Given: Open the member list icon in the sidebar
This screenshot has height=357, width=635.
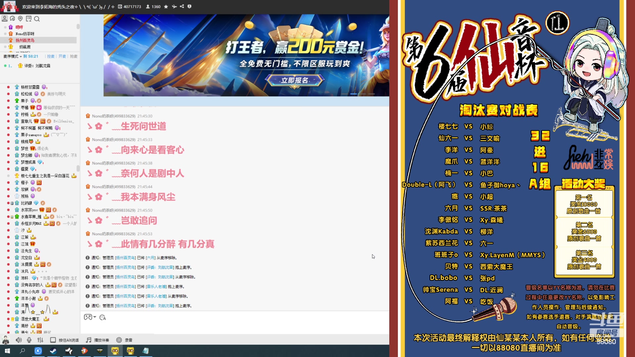Looking at the screenshot, I should click(5, 19).
